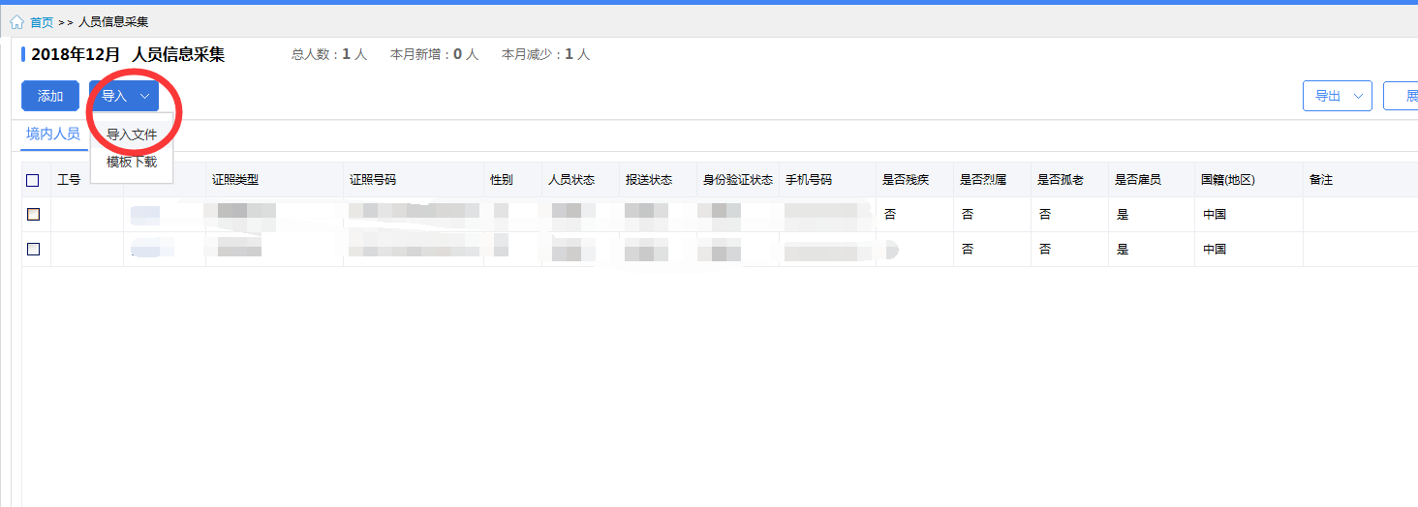The image size is (1418, 507).
Task: Click 总人数 count in the summary bar
Action: 329,55
